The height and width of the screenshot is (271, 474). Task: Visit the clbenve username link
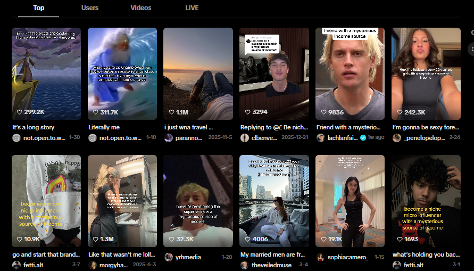point(264,138)
